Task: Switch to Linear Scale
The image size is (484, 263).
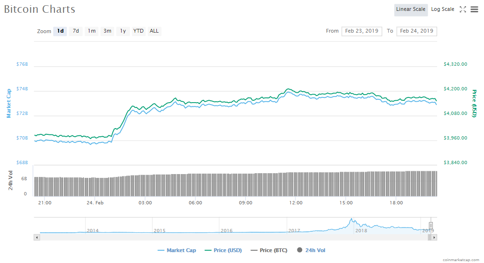Action: click(x=411, y=9)
